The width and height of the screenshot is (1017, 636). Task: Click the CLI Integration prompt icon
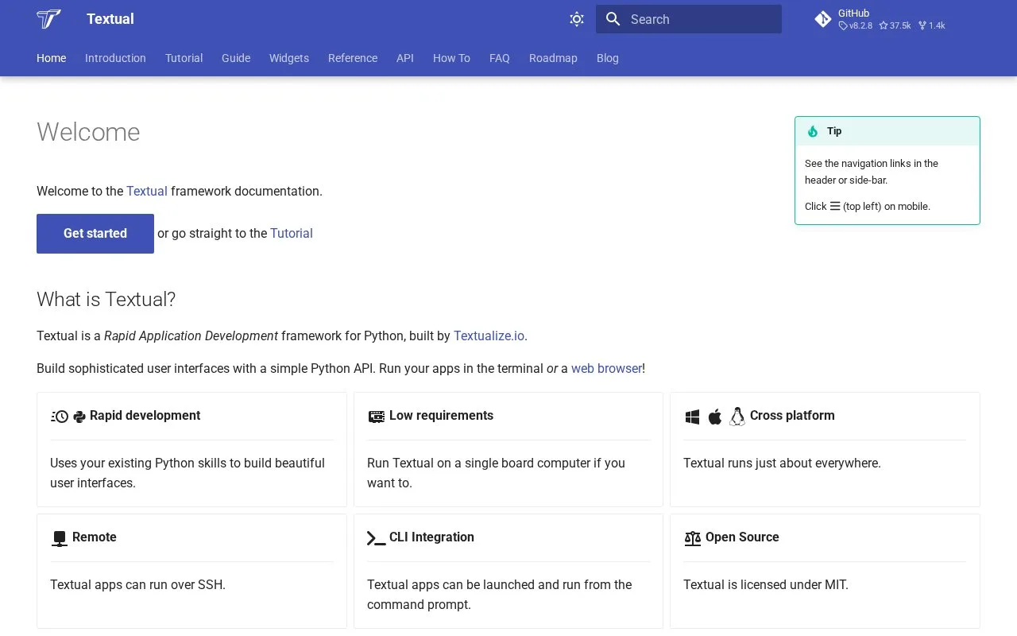coord(377,538)
